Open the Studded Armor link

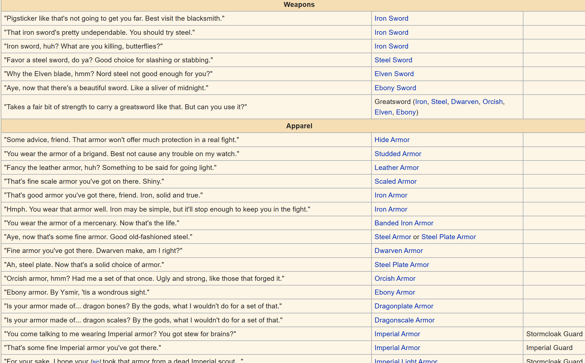pyautogui.click(x=398, y=154)
